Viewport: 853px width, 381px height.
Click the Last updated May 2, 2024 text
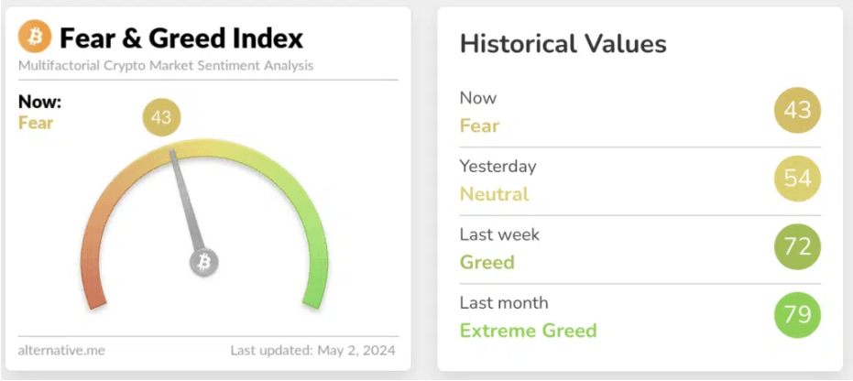(x=312, y=351)
